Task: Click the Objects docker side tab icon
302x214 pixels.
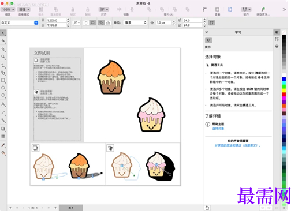Action: (x=277, y=46)
